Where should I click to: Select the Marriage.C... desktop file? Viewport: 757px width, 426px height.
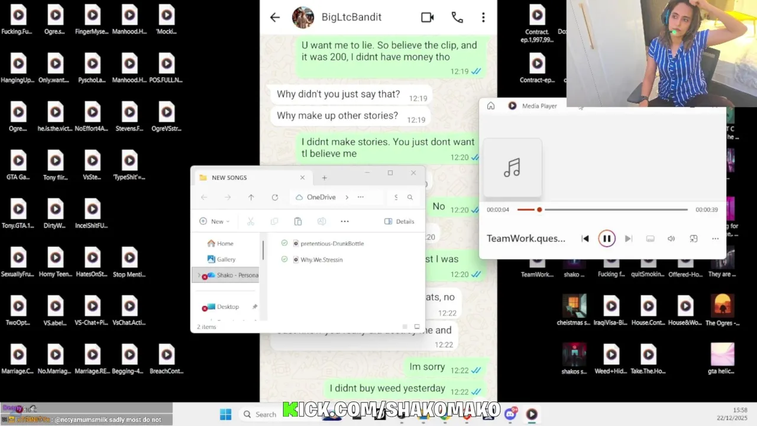click(18, 360)
